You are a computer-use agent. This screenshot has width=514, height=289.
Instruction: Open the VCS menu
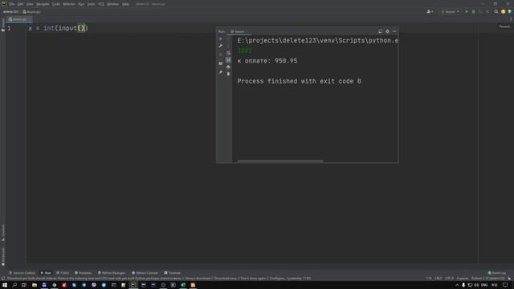click(101, 4)
